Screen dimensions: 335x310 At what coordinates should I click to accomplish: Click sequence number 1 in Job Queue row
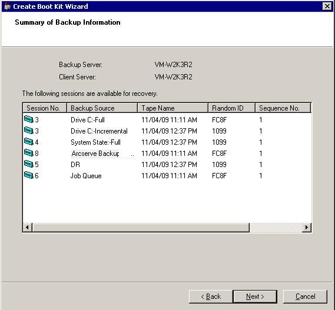(261, 176)
